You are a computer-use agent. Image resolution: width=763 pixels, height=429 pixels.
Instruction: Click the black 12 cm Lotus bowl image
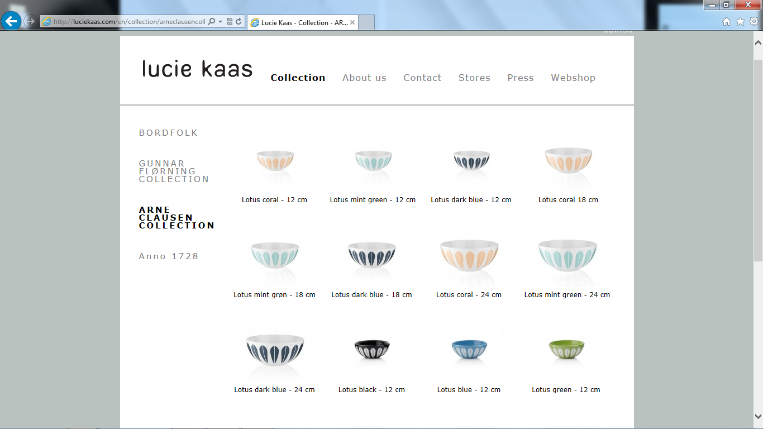372,350
